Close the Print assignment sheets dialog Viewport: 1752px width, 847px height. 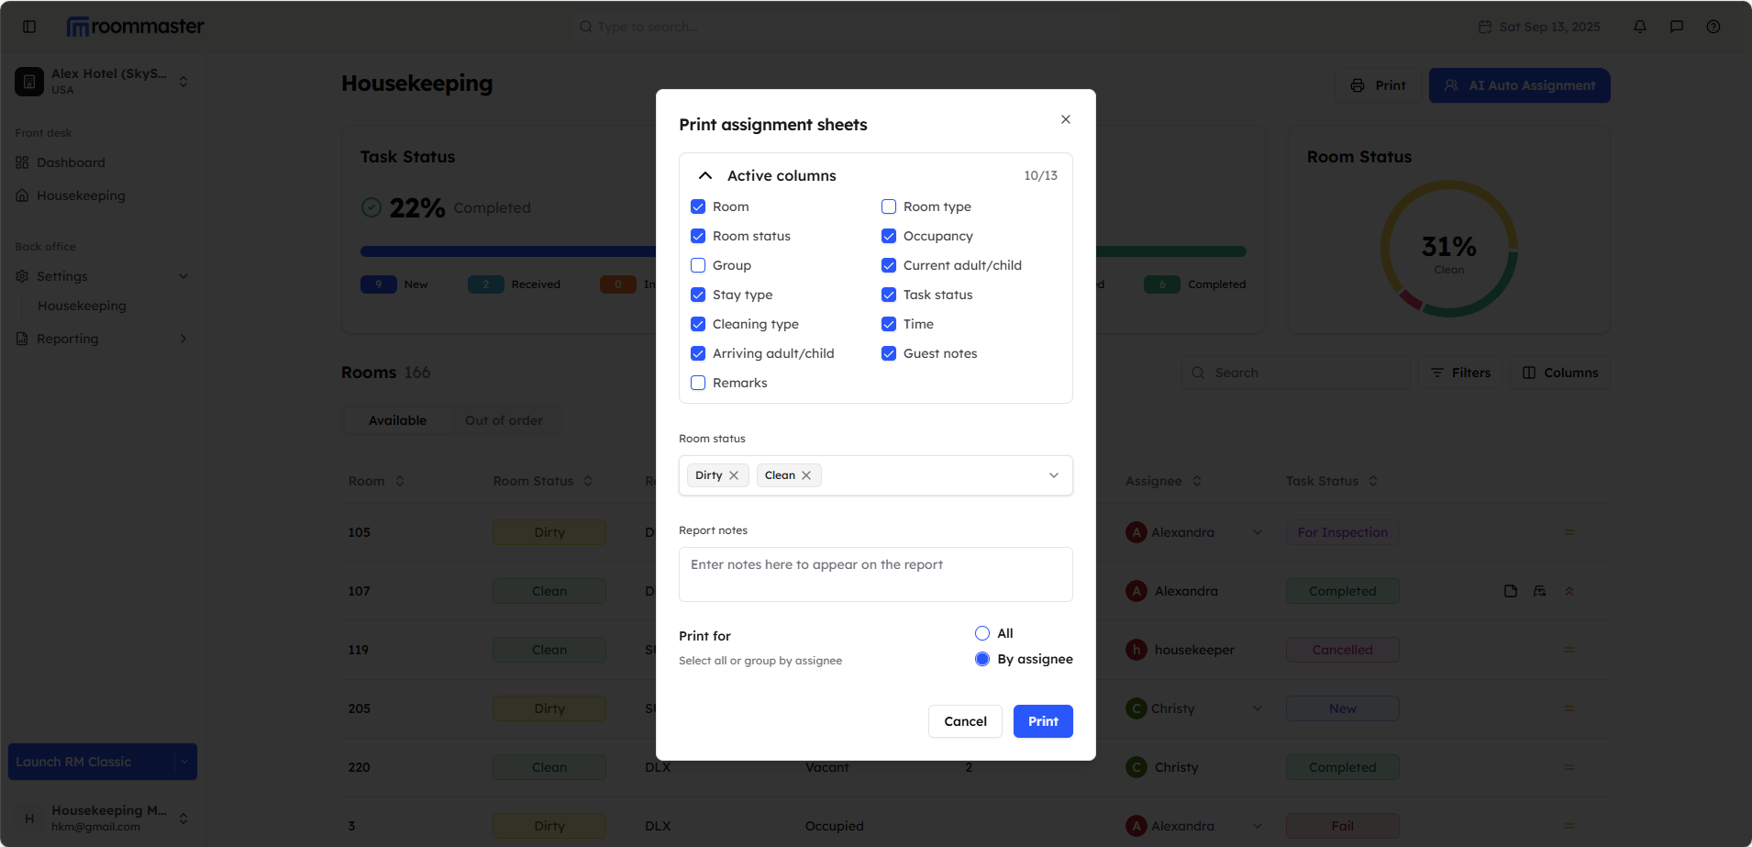[x=1065, y=119]
